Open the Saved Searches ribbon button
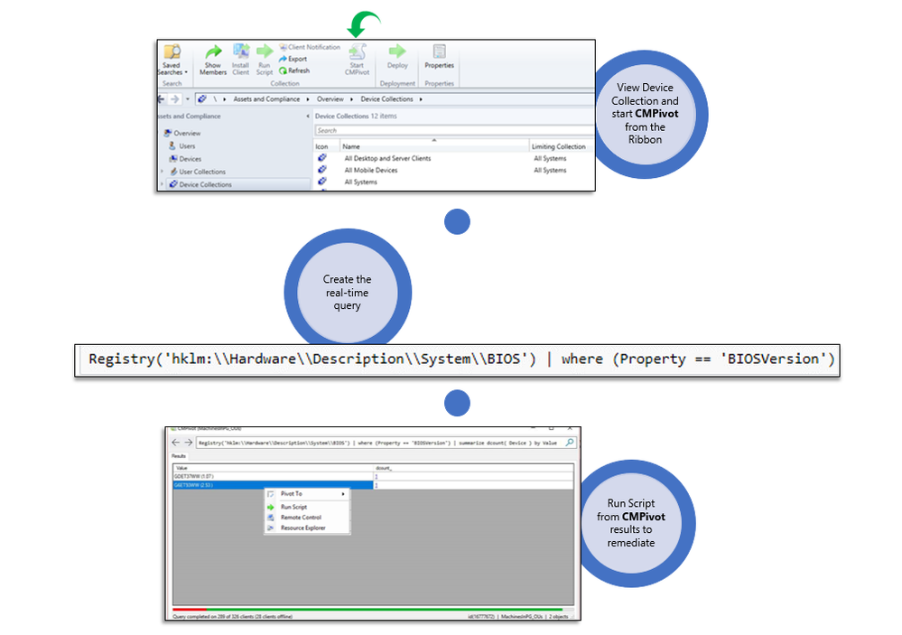 [172, 60]
